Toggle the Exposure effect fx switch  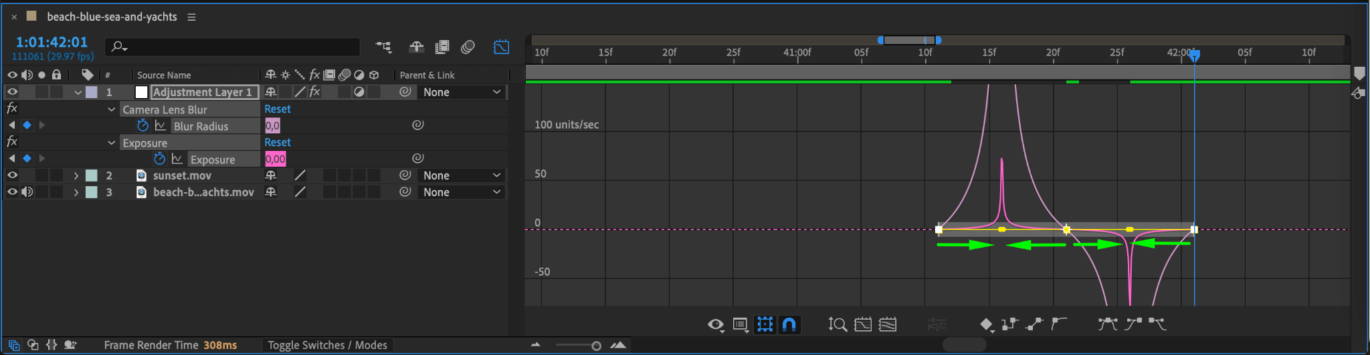[x=12, y=142]
